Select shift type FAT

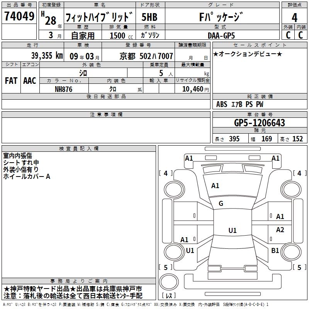point(11,81)
